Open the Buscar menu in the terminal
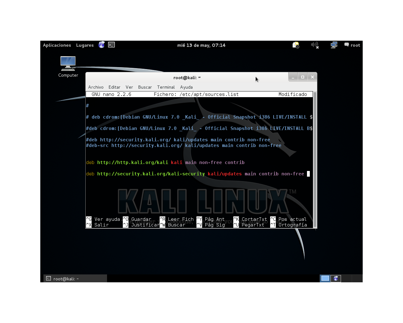The width and height of the screenshot is (403, 323). (145, 87)
